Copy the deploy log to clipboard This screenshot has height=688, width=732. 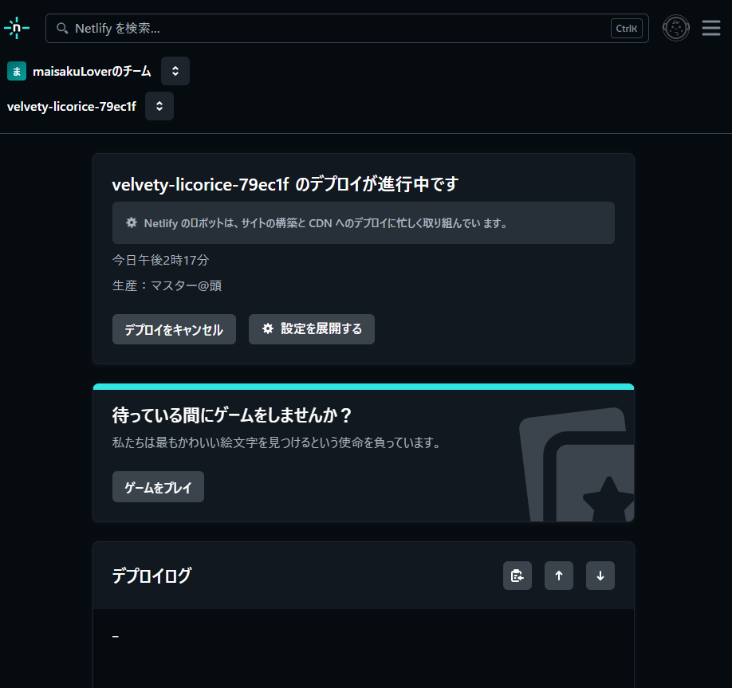point(518,576)
